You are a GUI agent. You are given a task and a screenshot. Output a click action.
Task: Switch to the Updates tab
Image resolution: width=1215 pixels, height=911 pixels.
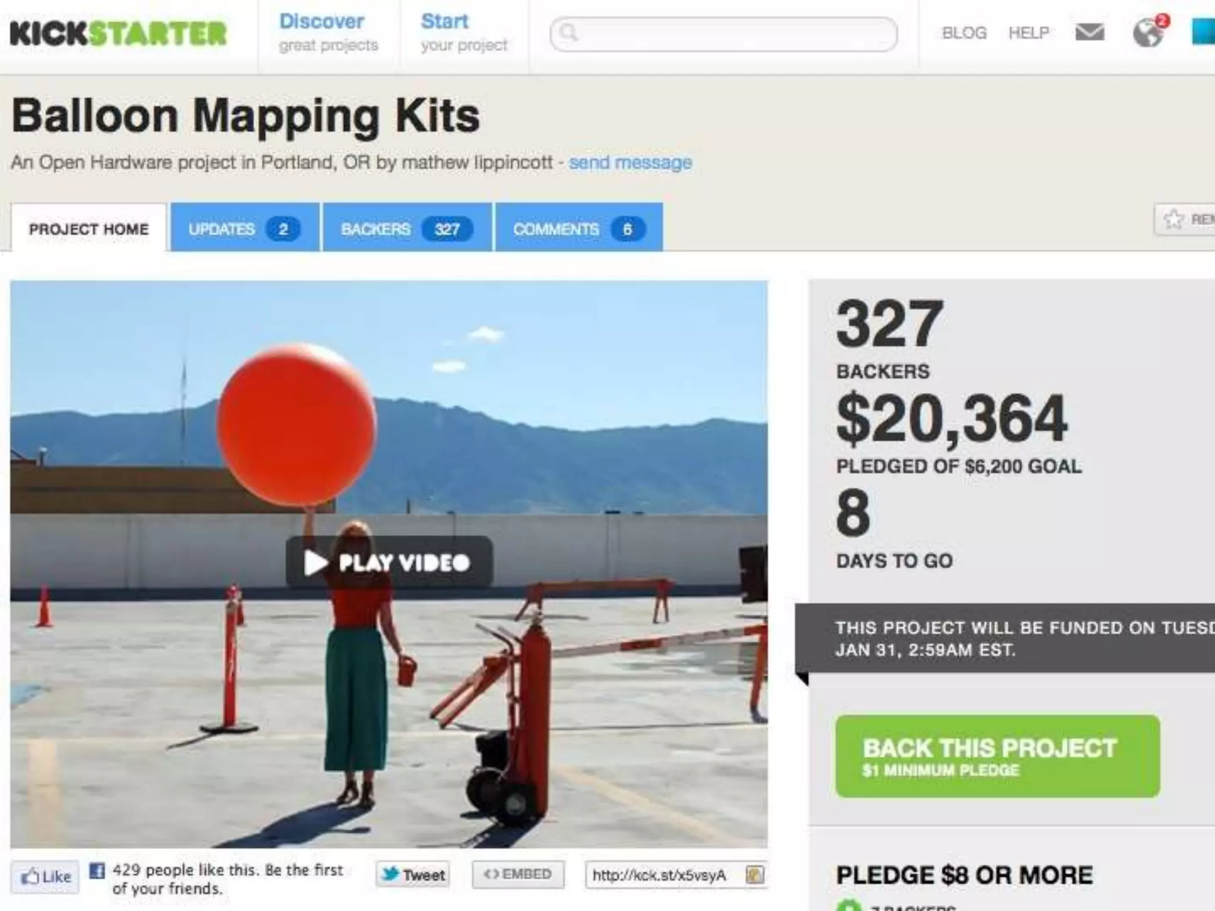(244, 228)
